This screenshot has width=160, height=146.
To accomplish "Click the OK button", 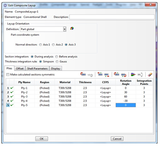I will [42, 139].
